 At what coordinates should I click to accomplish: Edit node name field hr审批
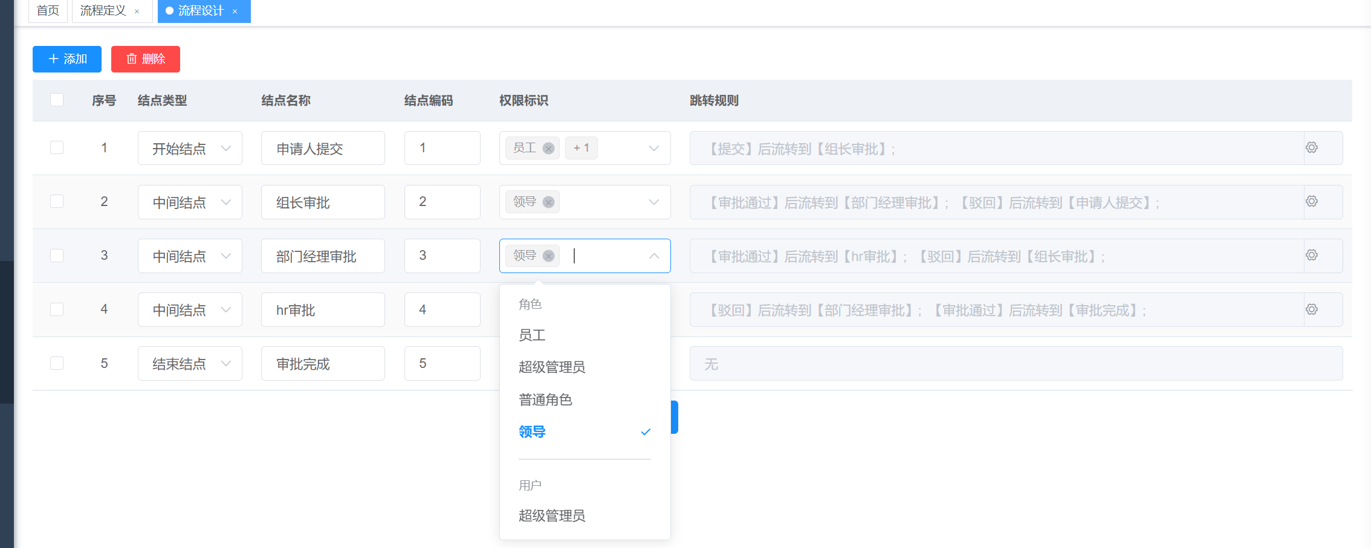323,310
